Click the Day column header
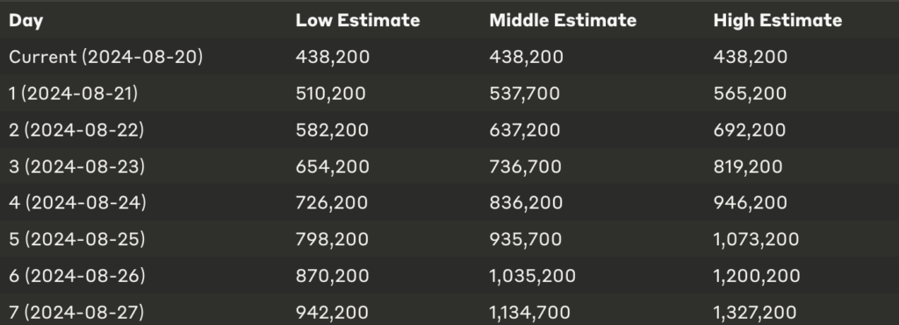This screenshot has width=899, height=325. tap(25, 21)
